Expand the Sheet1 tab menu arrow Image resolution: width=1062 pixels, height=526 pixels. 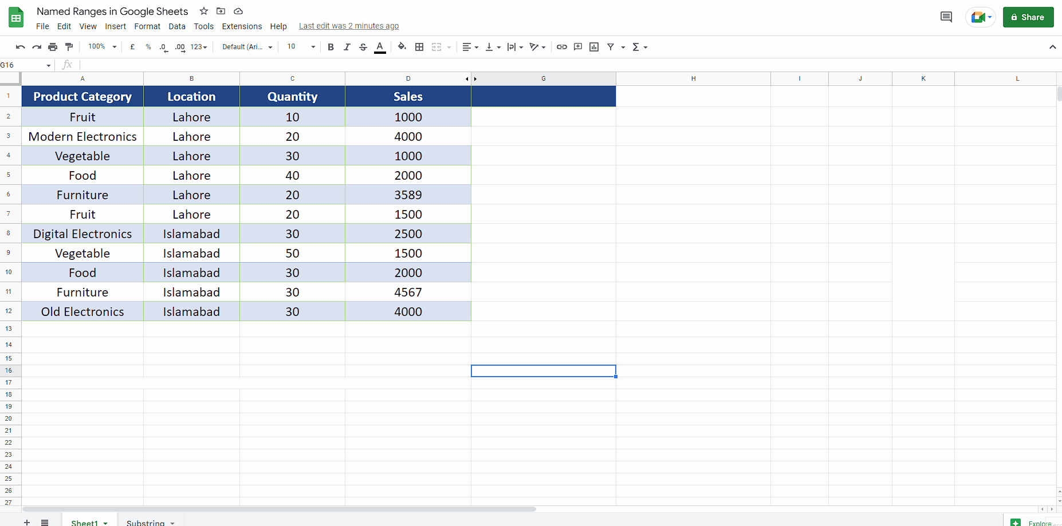tap(106, 523)
